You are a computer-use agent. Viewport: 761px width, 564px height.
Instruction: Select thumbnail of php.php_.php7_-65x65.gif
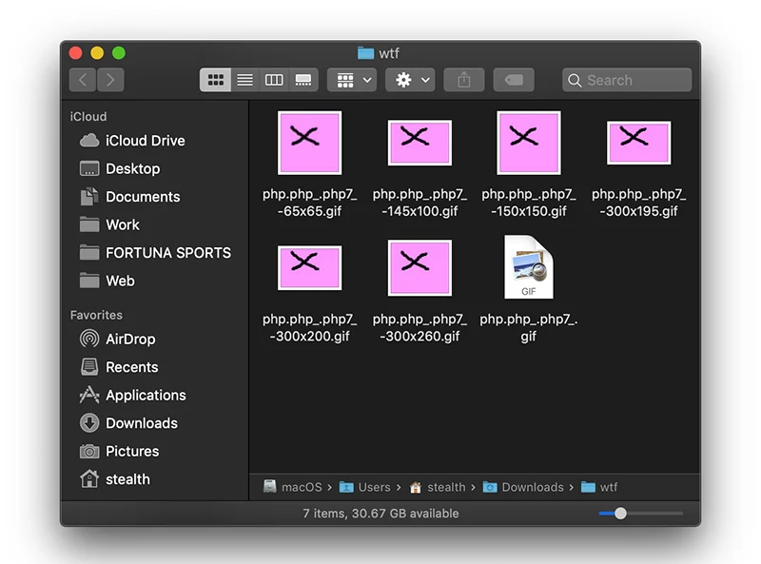tap(310, 143)
